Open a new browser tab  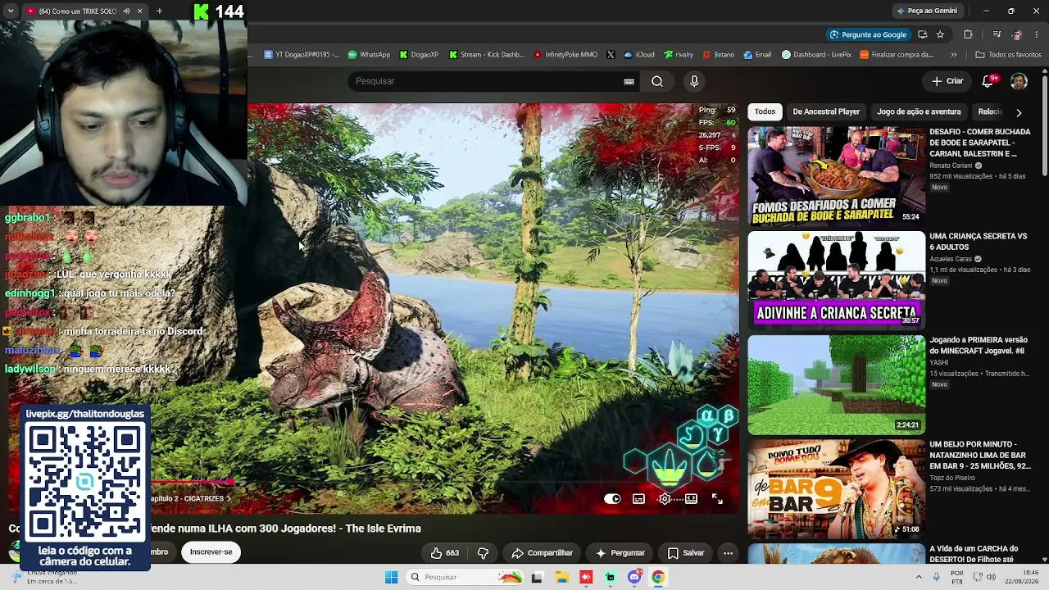pos(159,11)
